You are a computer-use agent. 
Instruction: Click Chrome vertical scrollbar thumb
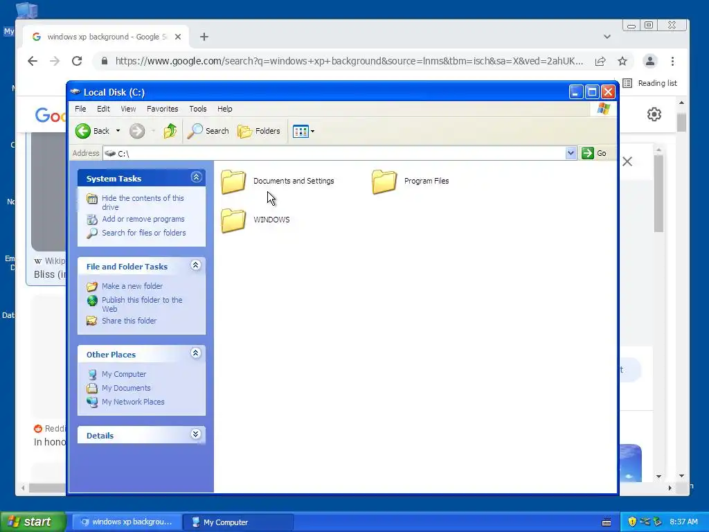click(x=681, y=121)
